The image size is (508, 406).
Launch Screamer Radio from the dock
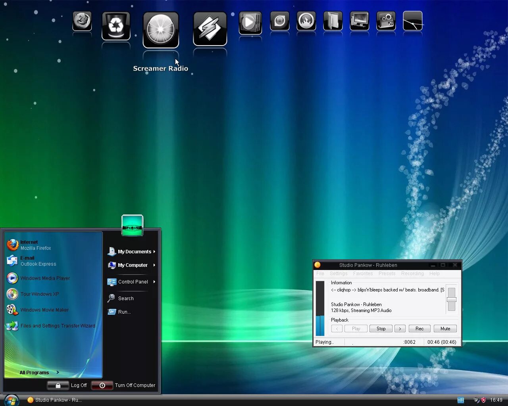pos(161,30)
